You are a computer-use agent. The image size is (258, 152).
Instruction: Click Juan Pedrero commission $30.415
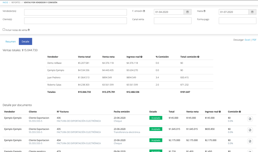[184, 78]
